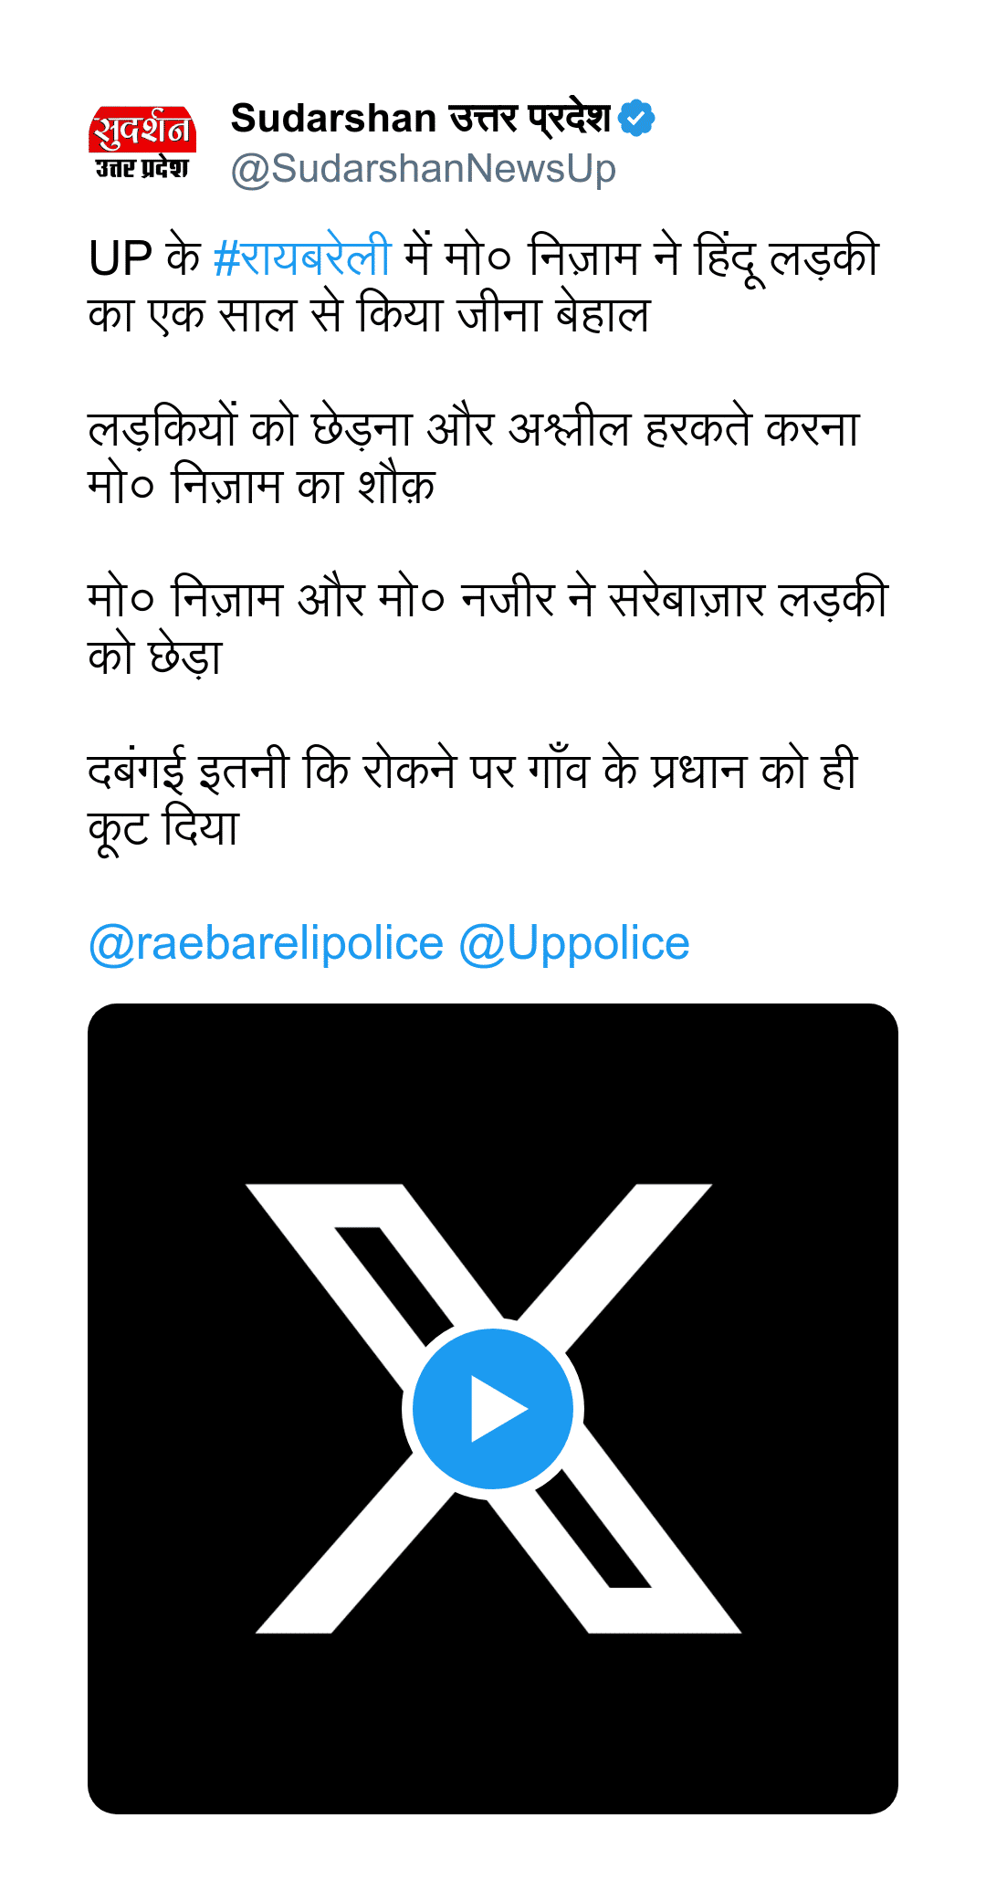The image size is (986, 1902).
Task: Click text 'को छेड़ा'
Action: [155, 657]
